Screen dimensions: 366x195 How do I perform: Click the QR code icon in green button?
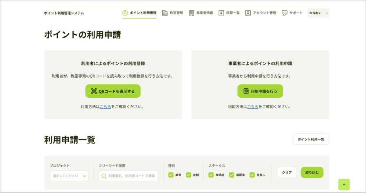tap(94, 91)
